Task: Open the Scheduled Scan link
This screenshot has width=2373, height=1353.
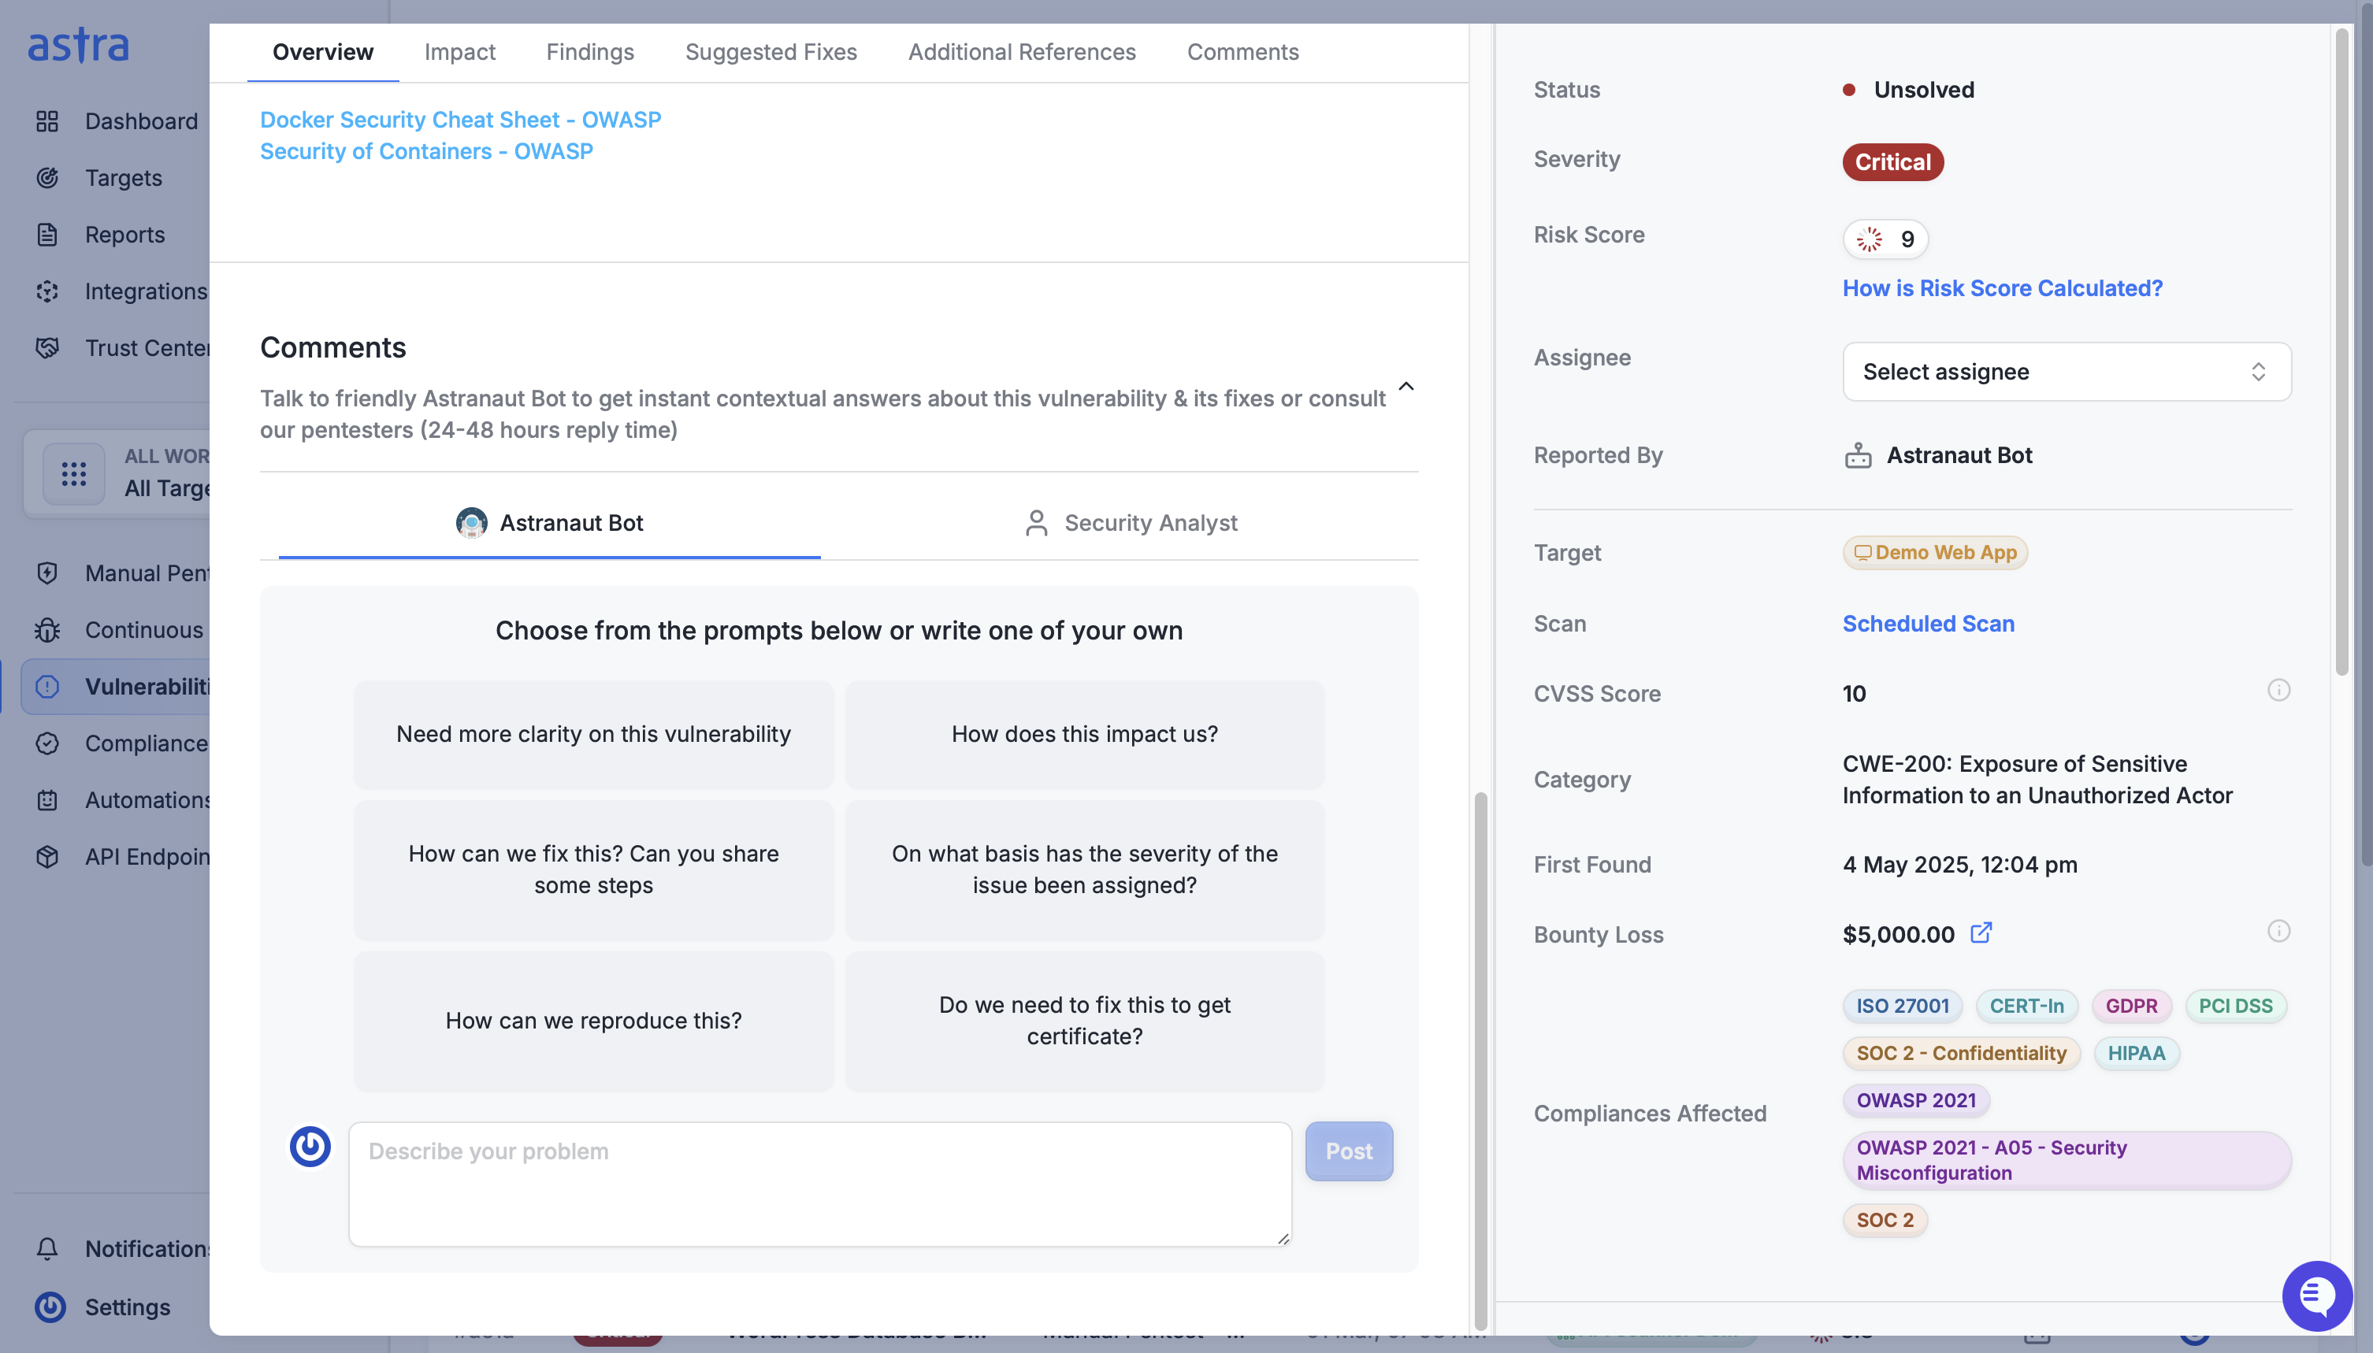Action: [x=1928, y=624]
